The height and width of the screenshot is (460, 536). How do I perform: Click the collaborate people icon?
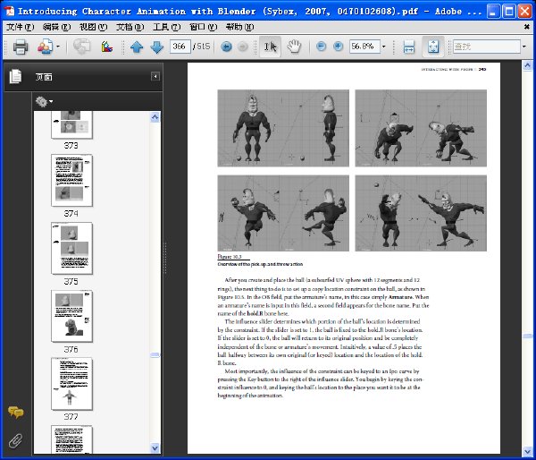click(x=46, y=47)
